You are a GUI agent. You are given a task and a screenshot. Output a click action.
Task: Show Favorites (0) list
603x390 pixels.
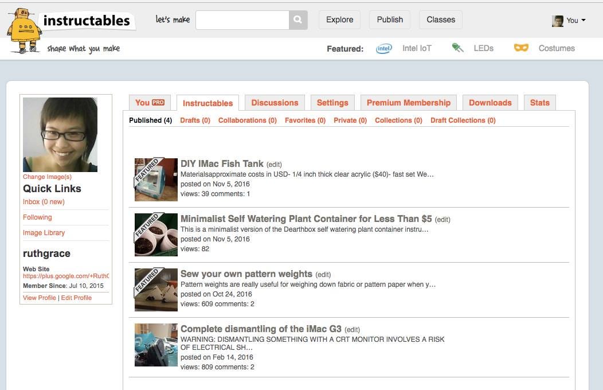[305, 120]
